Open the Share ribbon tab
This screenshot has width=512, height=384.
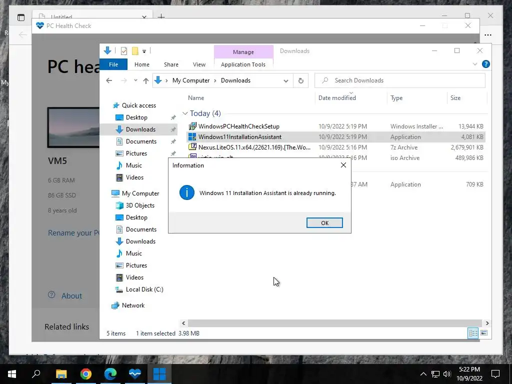tap(171, 64)
